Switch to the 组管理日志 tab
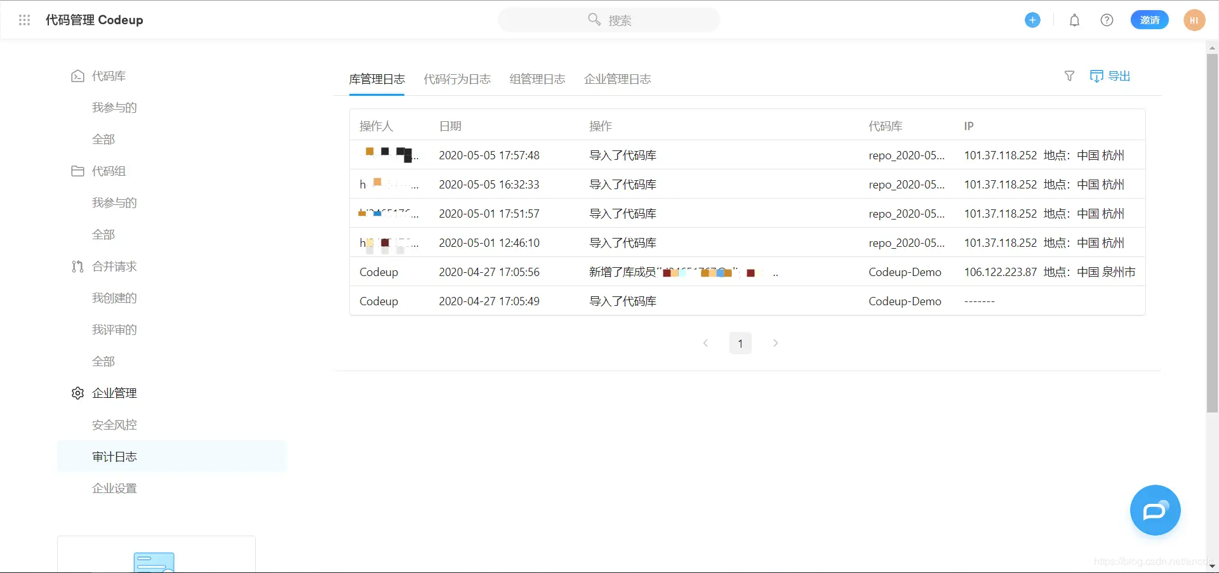This screenshot has height=573, width=1219. pyautogui.click(x=537, y=79)
